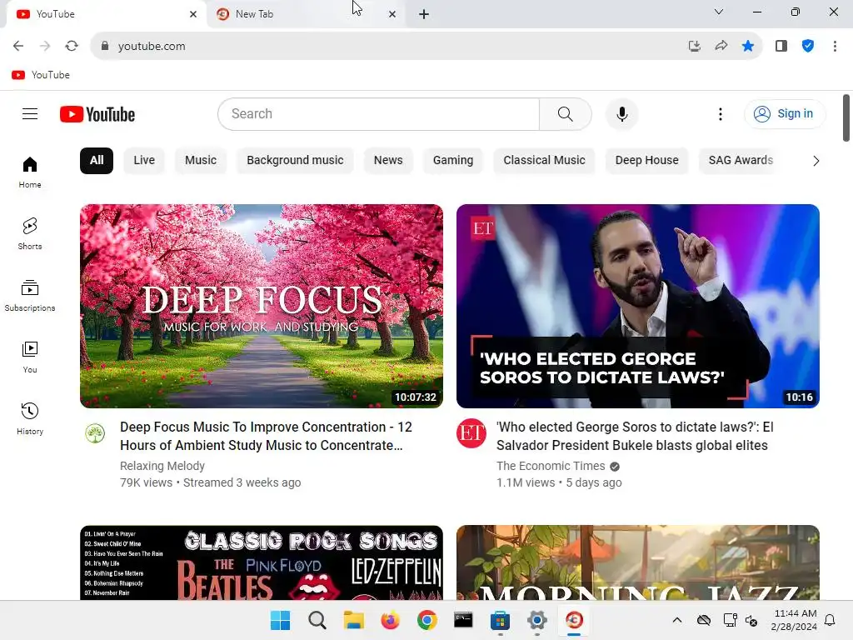
Task: Open taskbar clock and date
Action: pos(794,620)
